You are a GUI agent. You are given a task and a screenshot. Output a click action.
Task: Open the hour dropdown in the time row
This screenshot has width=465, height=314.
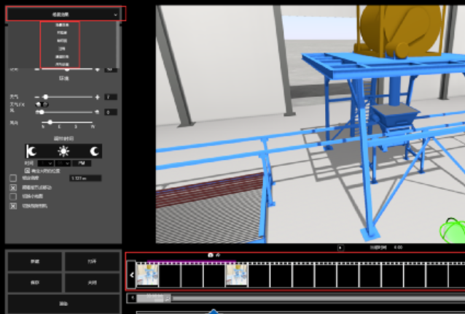(46, 163)
